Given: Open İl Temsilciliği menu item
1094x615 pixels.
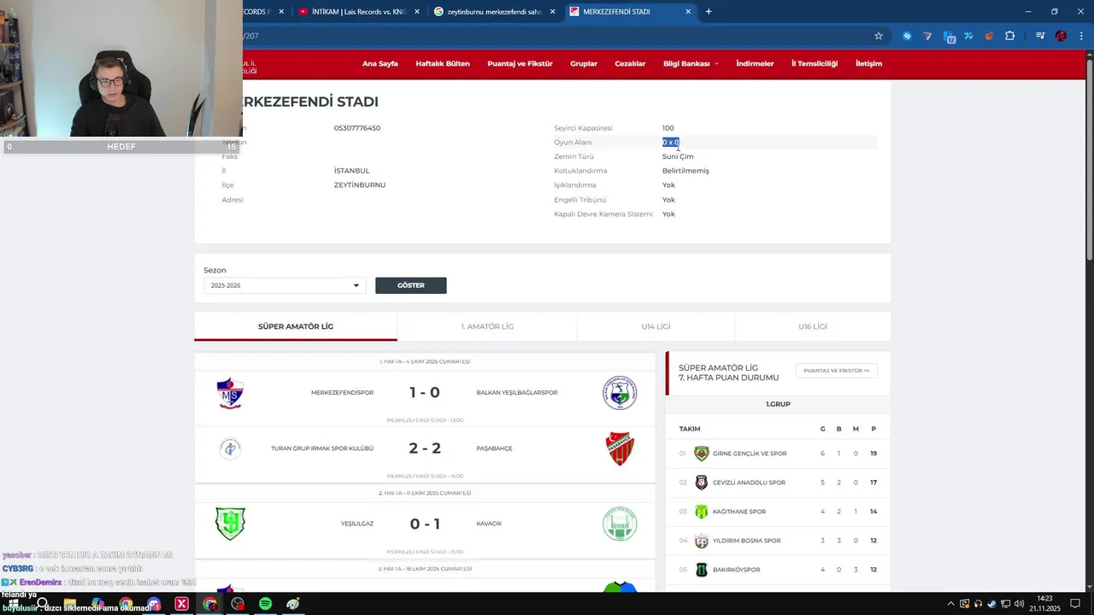Looking at the screenshot, I should pos(814,63).
